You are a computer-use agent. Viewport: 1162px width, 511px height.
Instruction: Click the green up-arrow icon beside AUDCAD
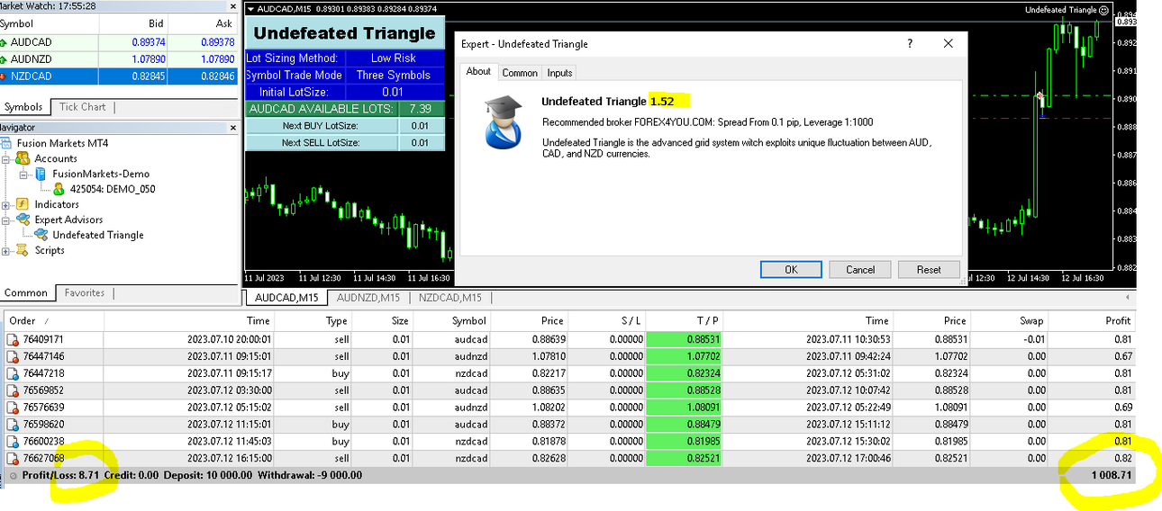4,42
